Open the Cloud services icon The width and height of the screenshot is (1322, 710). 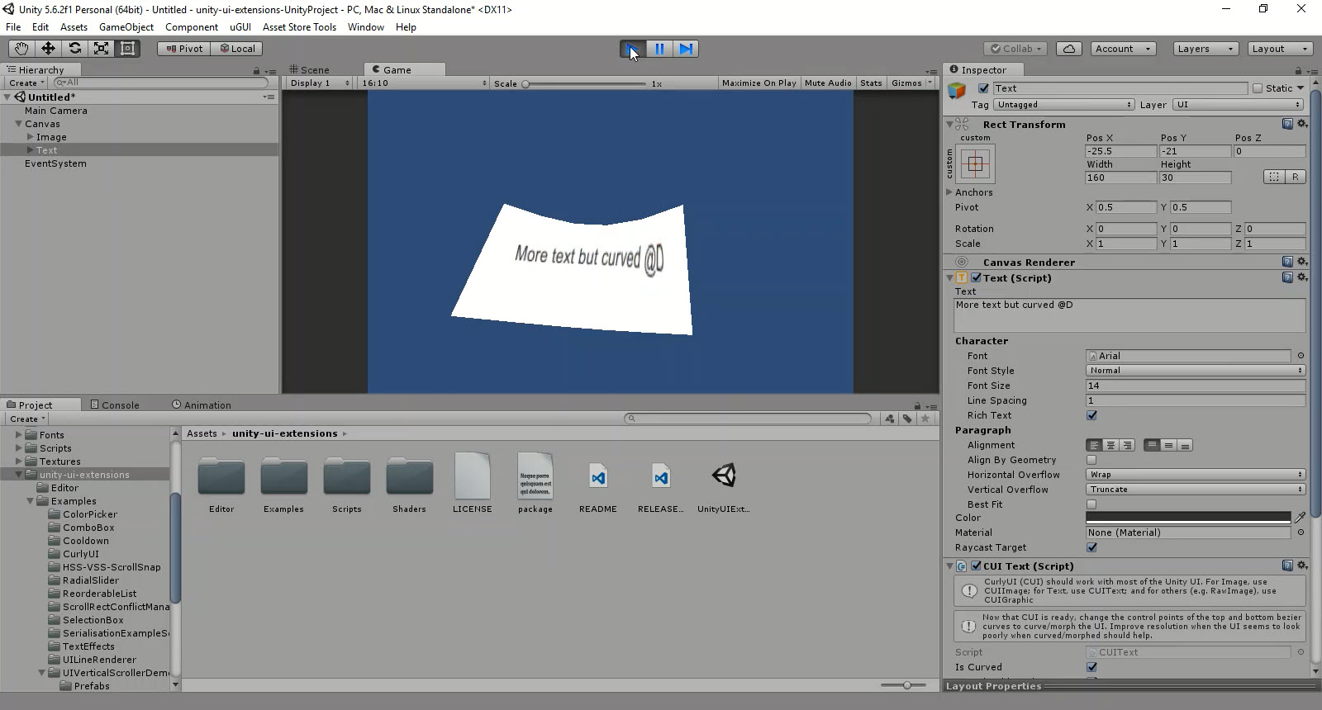pos(1069,49)
